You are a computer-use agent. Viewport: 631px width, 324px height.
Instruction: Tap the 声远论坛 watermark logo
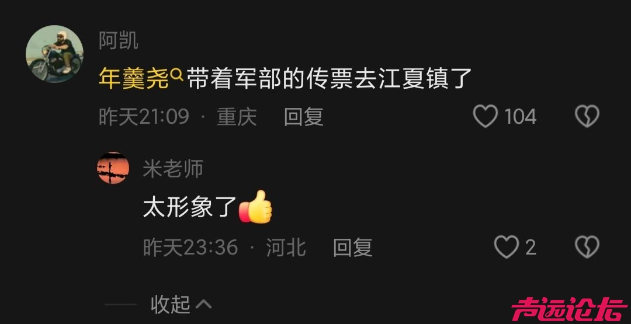click(x=569, y=309)
